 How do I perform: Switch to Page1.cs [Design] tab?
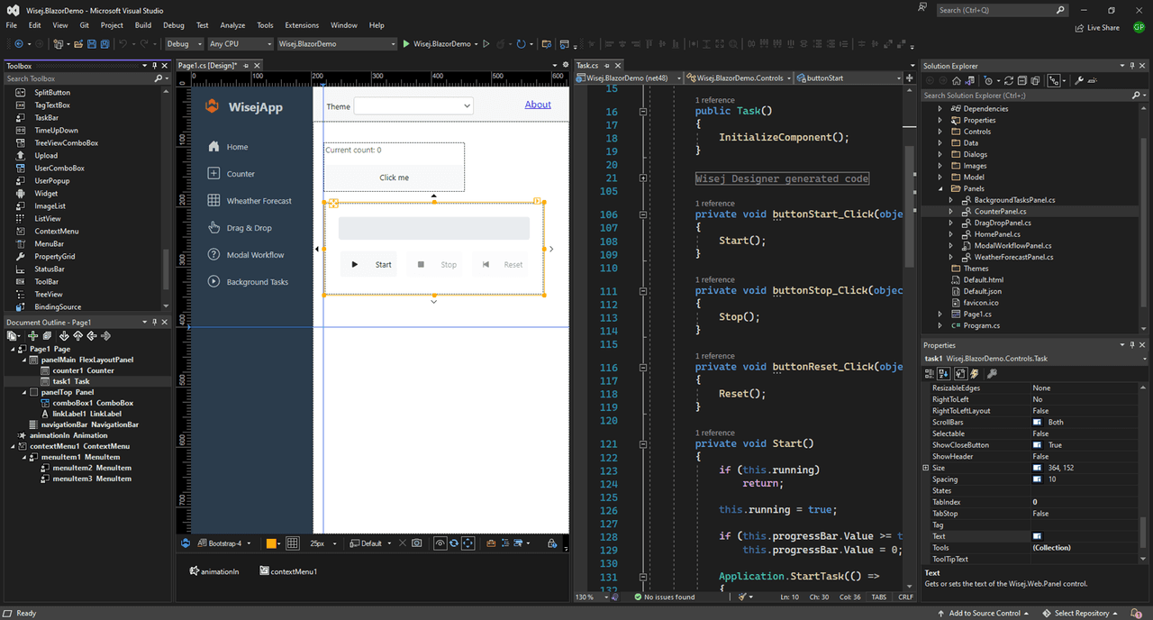pos(207,65)
